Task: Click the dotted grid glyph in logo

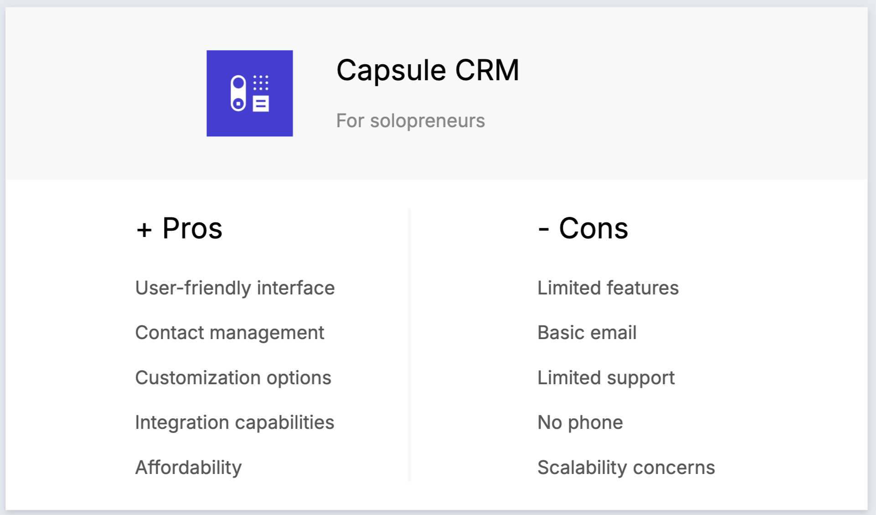Action: point(261,82)
